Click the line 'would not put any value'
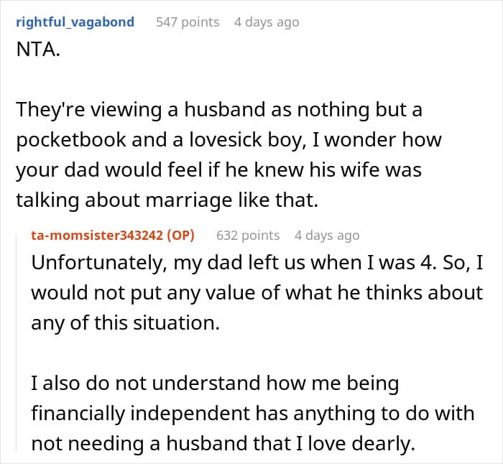The width and height of the screenshot is (503, 464). pos(257,293)
